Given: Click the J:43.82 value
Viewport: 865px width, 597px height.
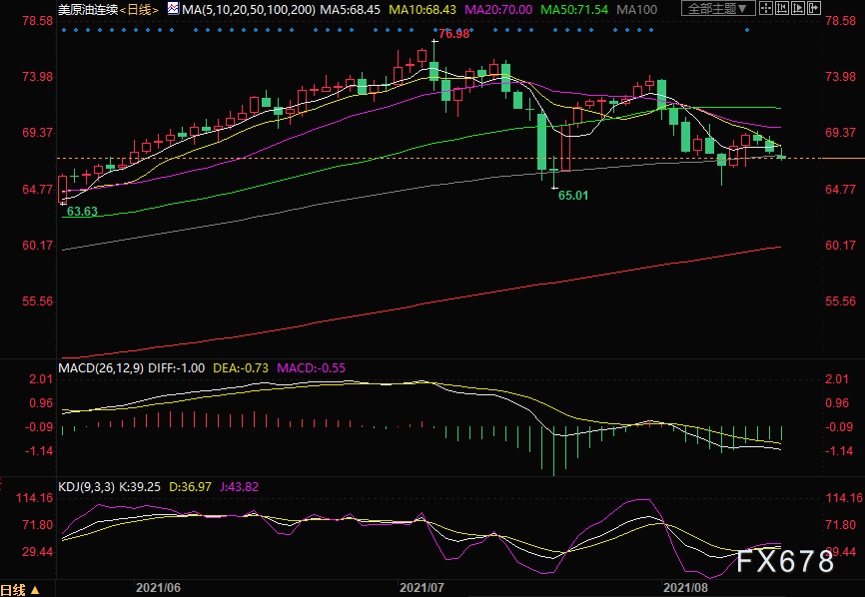Looking at the screenshot, I should [x=239, y=487].
